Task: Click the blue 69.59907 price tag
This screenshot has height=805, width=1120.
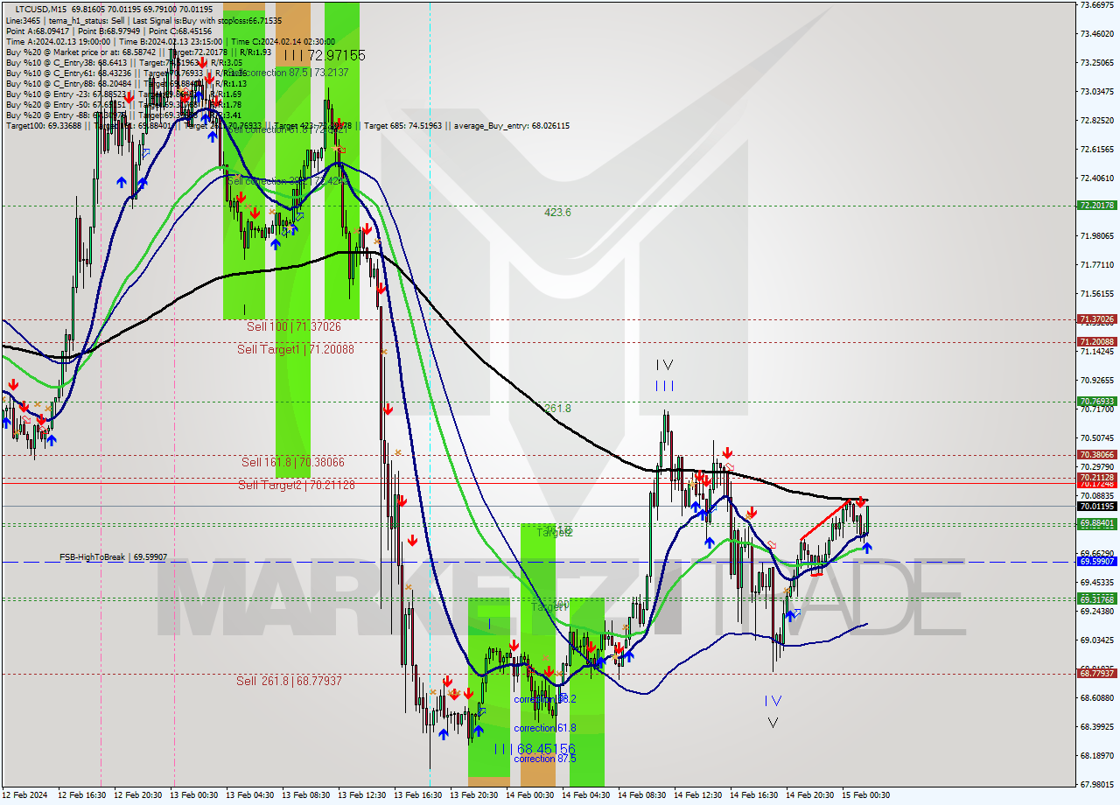Action: 1096,562
